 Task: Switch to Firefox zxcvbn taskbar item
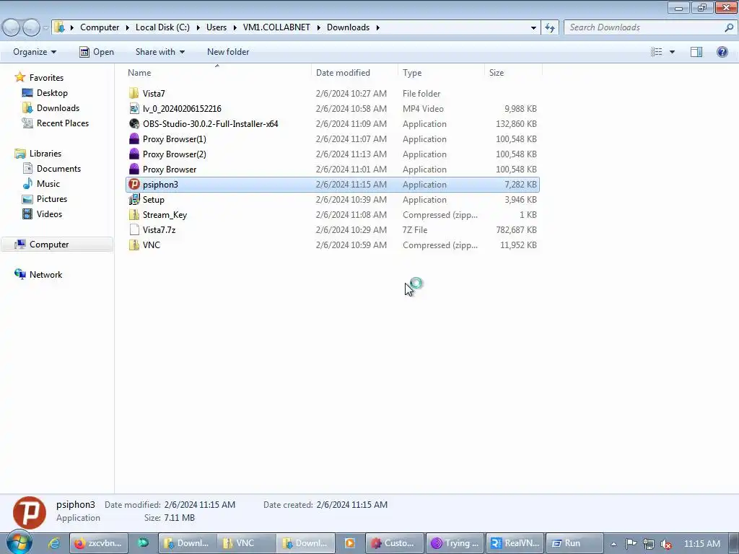point(99,543)
